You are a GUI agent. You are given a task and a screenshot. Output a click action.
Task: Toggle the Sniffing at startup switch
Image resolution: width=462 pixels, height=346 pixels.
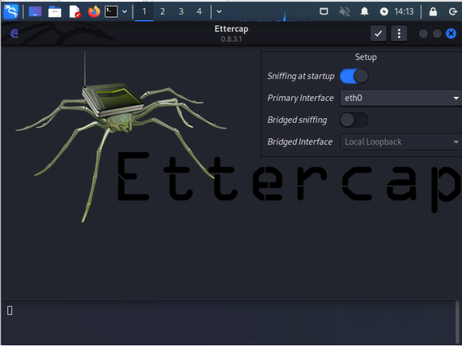coord(354,76)
